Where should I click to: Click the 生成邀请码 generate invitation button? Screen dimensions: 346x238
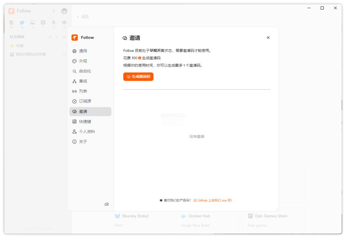tap(138, 77)
